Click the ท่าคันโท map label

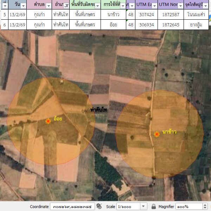pos(99,110)
